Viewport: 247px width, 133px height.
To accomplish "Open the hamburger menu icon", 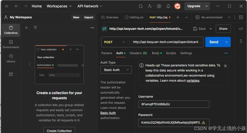I will [7, 6].
